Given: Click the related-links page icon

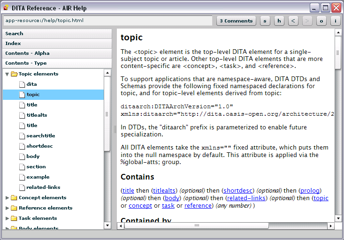Looking at the screenshot, I should [22, 187].
